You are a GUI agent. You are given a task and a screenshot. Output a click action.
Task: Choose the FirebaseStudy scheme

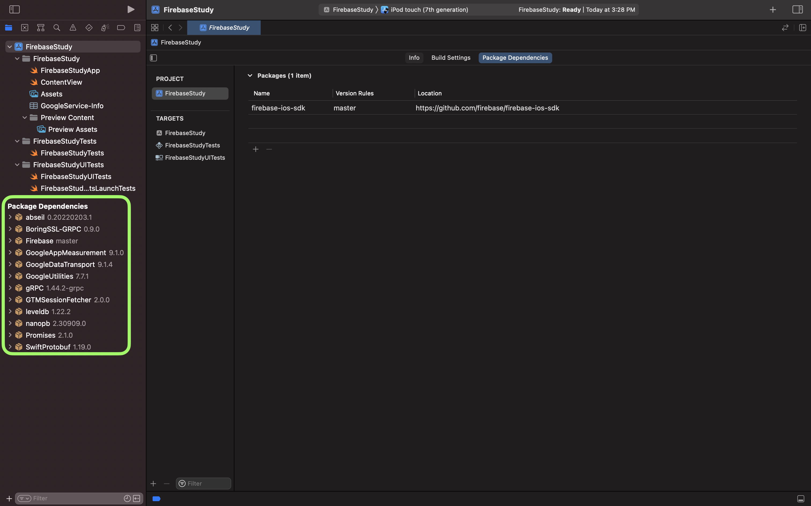click(348, 9)
